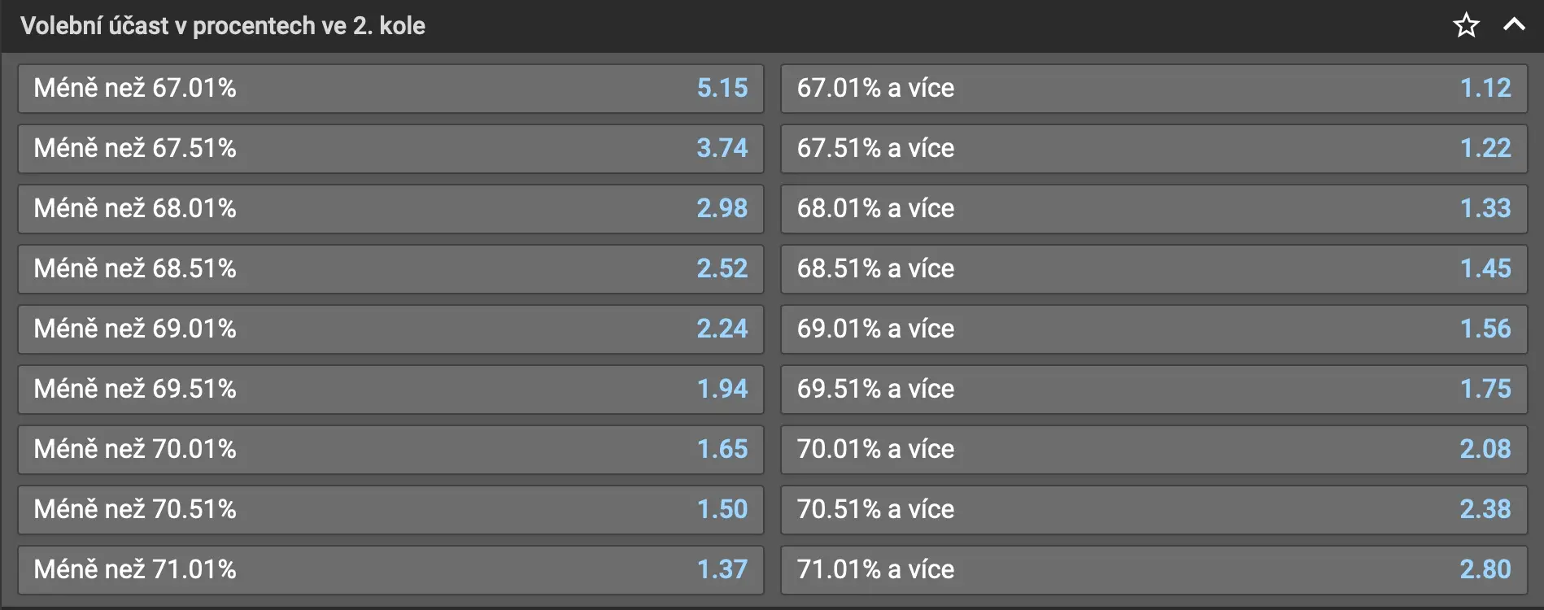This screenshot has height=610, width=1544.
Task: Pick Méně než 67.51% odds 3.74
Action: (x=390, y=149)
